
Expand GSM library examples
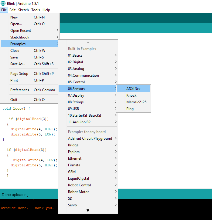[x=88, y=172]
